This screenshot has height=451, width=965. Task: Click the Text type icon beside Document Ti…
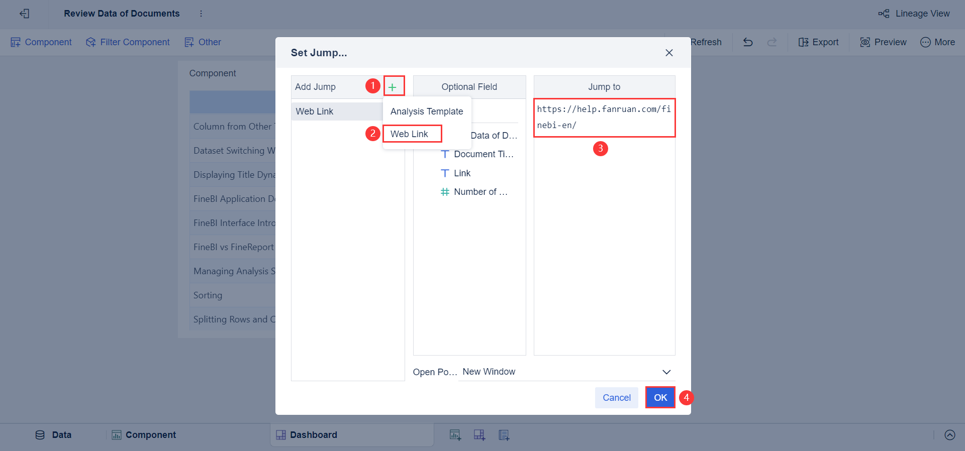click(445, 154)
